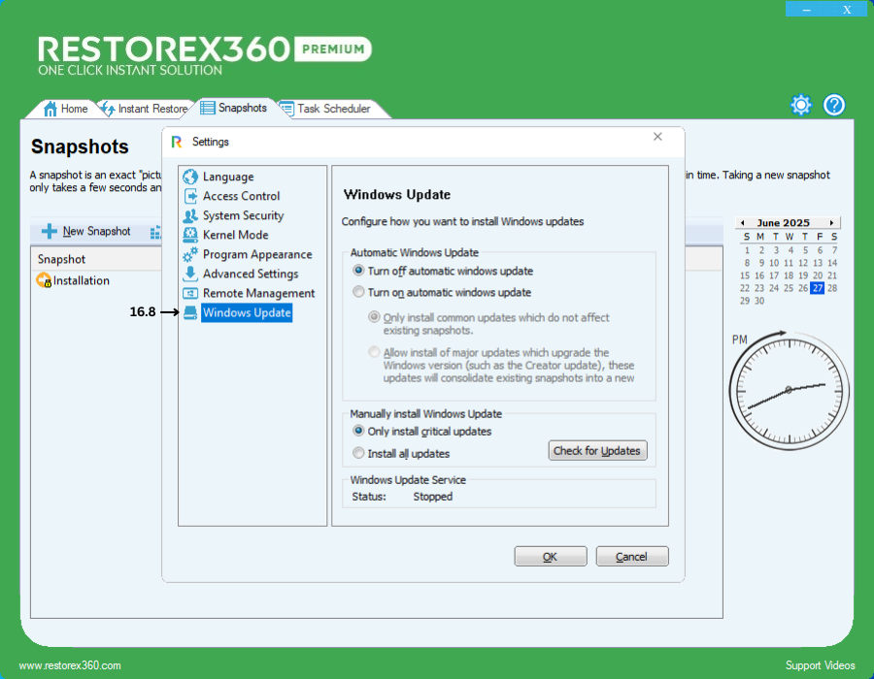The width and height of the screenshot is (874, 679).
Task: Choose Install all updates option
Action: [x=359, y=453]
